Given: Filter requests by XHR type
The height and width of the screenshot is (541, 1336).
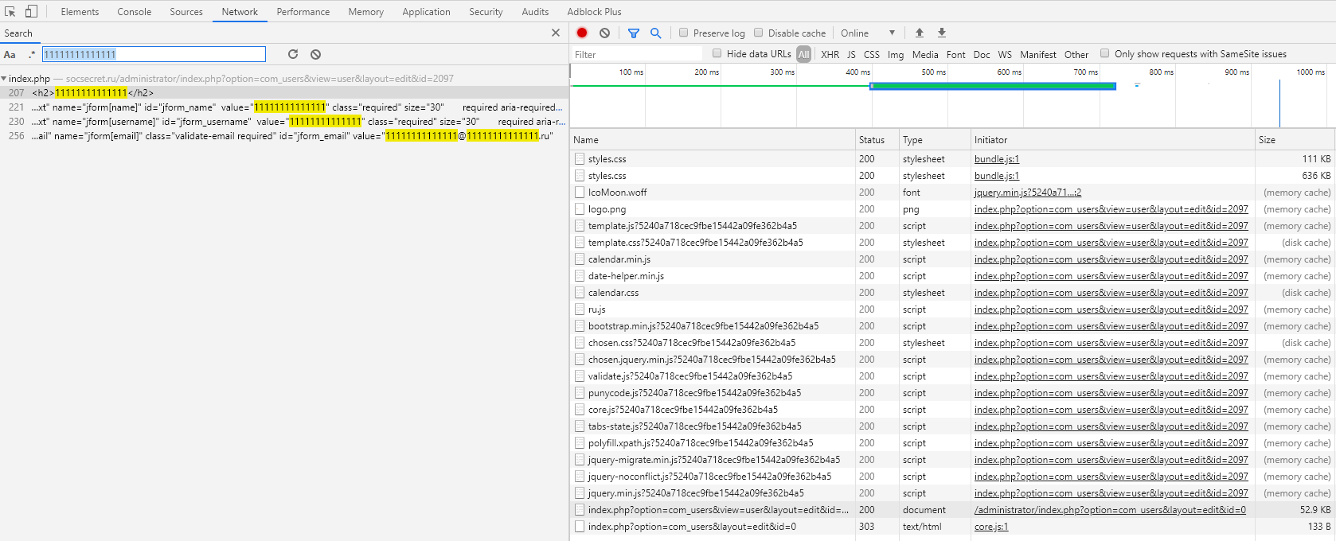Looking at the screenshot, I should (x=830, y=54).
